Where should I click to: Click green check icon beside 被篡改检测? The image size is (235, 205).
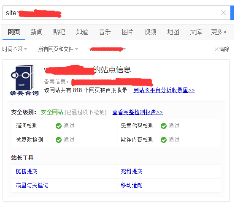click(x=59, y=140)
